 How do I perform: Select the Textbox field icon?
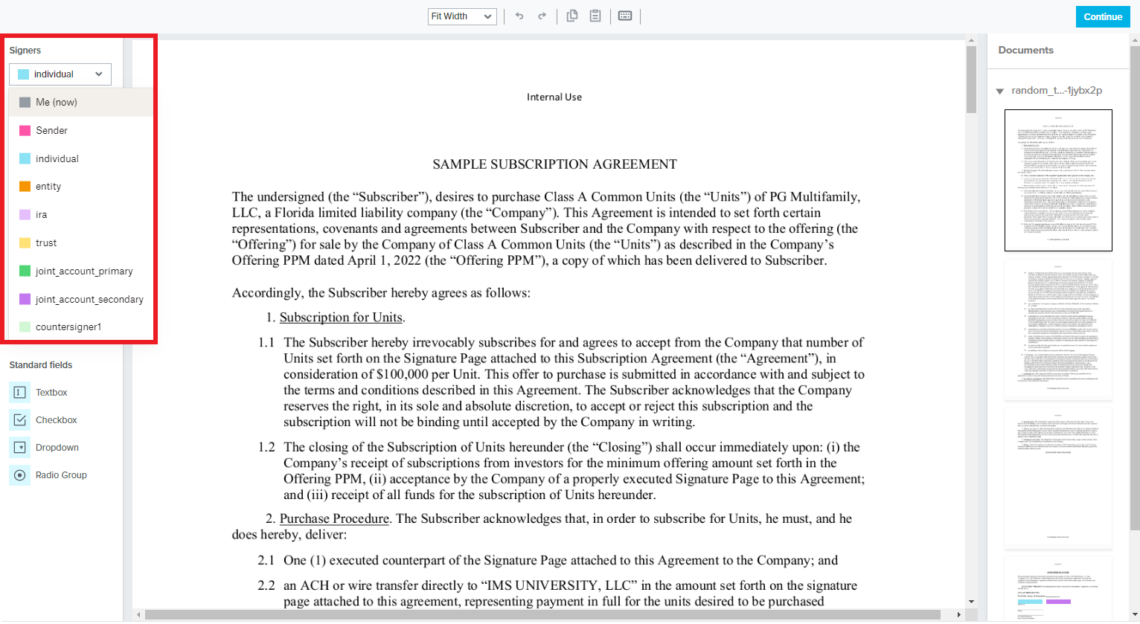20,392
